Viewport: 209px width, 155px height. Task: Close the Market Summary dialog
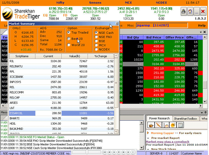(117, 24)
